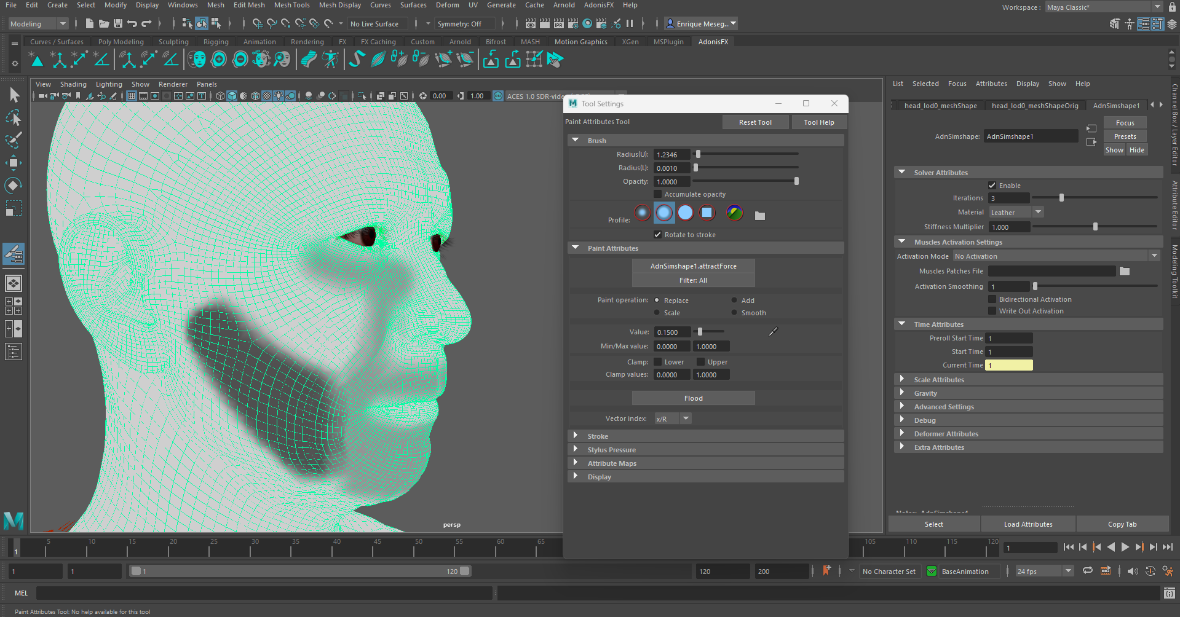Choose the square brush profile

[x=707, y=213]
